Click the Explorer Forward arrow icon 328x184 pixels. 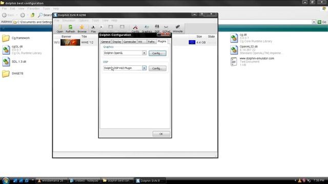point(23,15)
